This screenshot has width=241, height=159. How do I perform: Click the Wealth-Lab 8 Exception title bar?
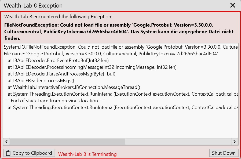tap(107, 5)
